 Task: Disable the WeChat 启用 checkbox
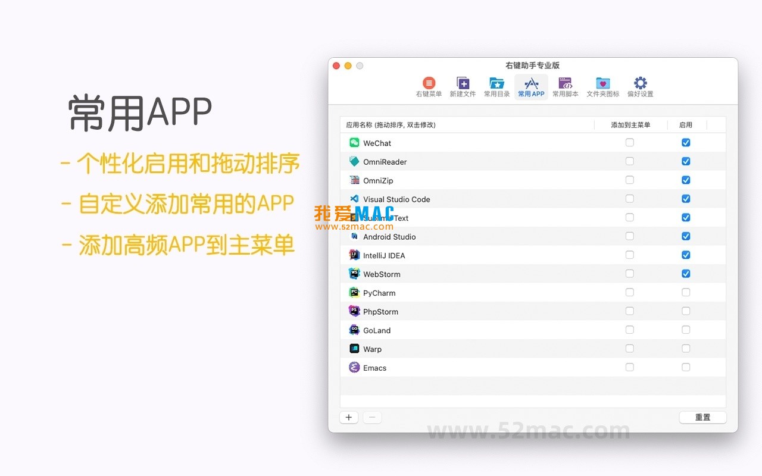[x=686, y=143]
